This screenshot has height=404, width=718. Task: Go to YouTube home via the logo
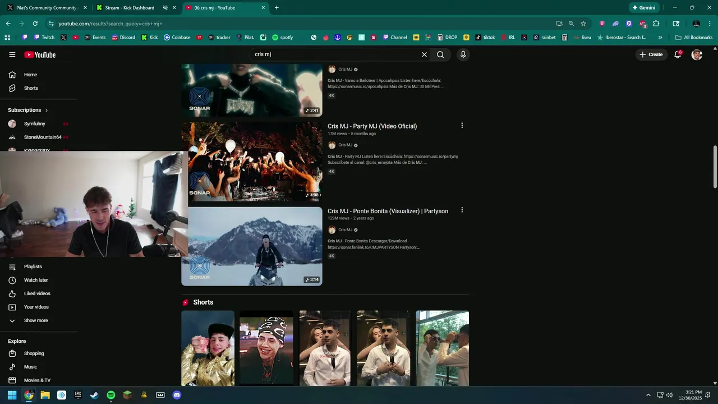click(40, 54)
